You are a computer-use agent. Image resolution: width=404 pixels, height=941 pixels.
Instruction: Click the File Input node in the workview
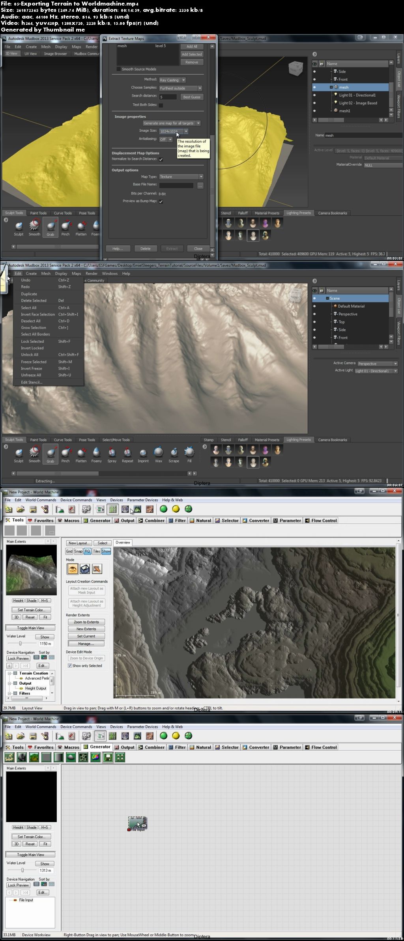(x=137, y=823)
